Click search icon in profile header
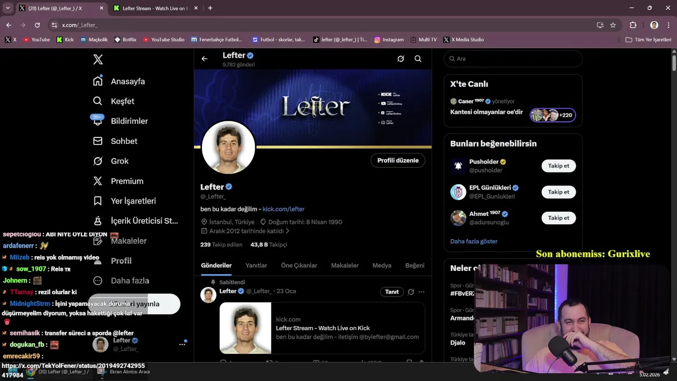The width and height of the screenshot is (677, 381). click(x=418, y=59)
